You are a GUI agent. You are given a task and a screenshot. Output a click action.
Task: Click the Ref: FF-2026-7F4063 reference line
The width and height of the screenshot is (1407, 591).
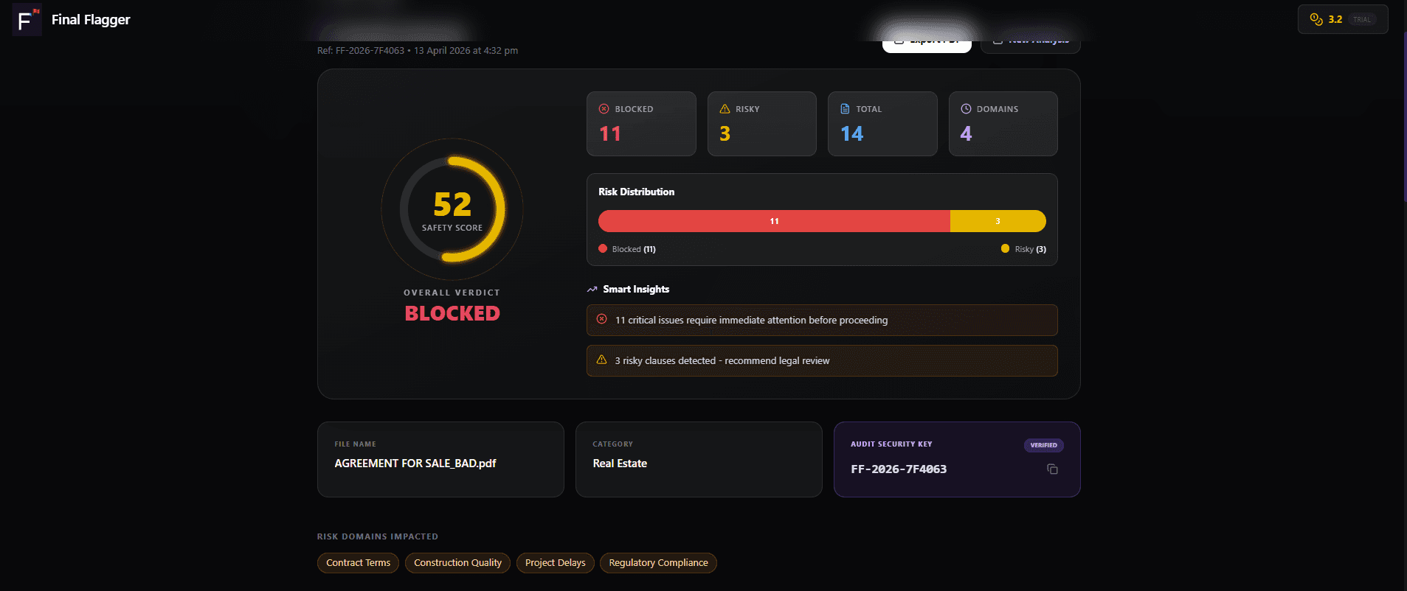[418, 51]
